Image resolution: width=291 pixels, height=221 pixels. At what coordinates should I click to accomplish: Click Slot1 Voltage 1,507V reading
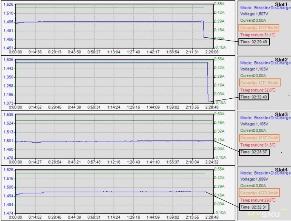click(x=254, y=14)
